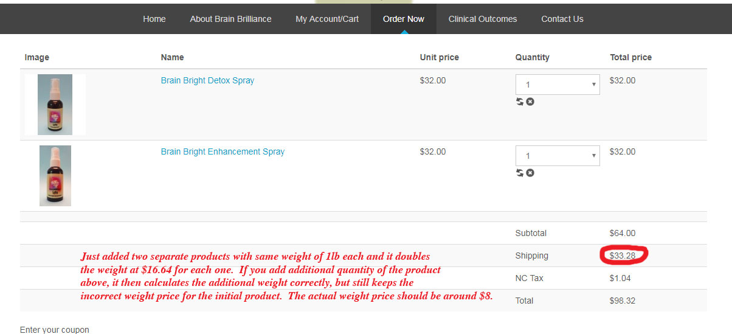
Task: Select the Order Now tab
Action: point(404,19)
